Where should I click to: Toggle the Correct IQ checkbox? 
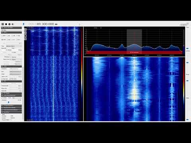(x=21, y=62)
